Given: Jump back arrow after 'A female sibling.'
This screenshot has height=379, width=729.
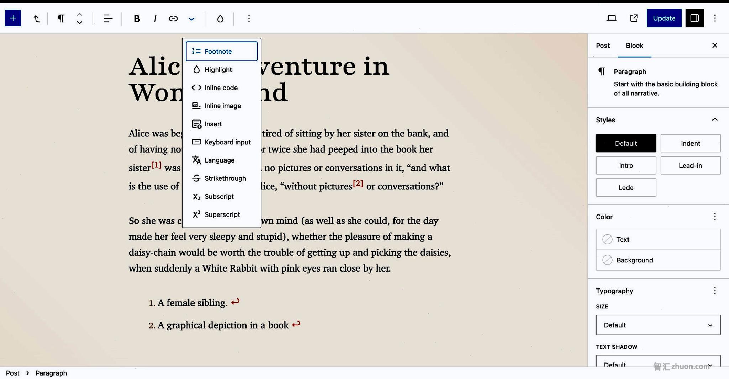Looking at the screenshot, I should tap(235, 302).
